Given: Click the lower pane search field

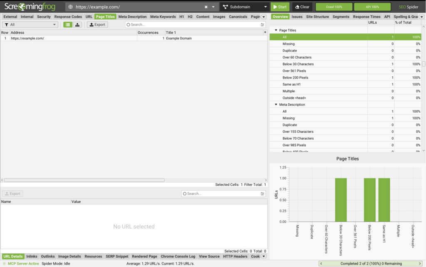Looking at the screenshot, I should coord(221,194).
